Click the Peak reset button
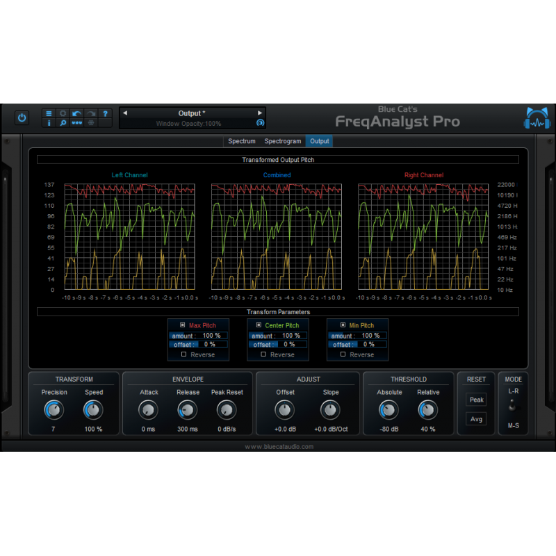 click(x=476, y=400)
